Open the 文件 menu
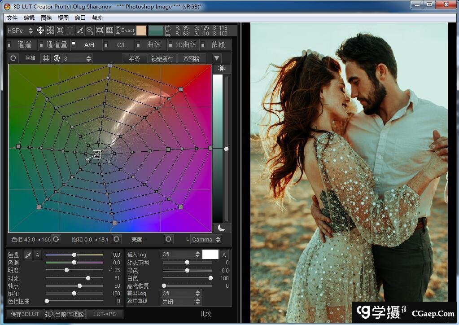Image resolution: width=459 pixels, height=325 pixels. click(x=12, y=18)
